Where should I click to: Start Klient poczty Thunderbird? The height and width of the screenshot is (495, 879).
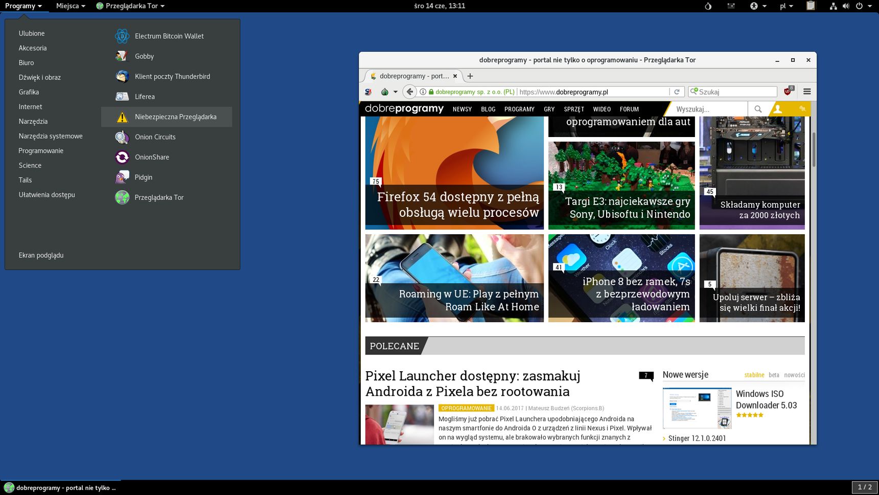coord(167,77)
